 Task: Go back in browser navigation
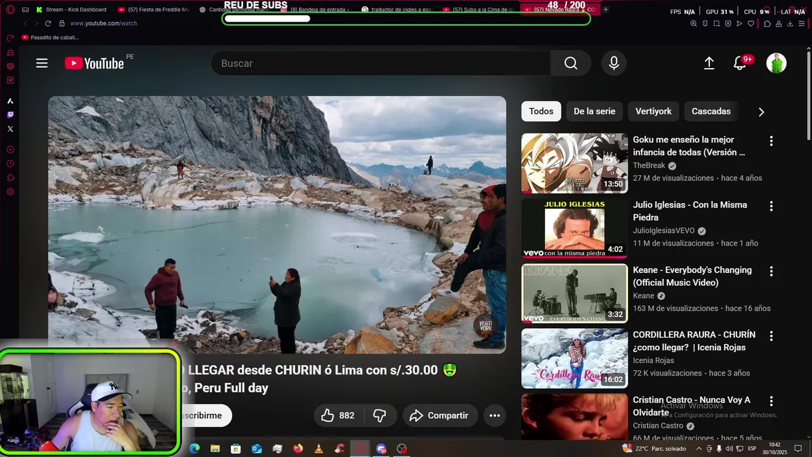click(x=25, y=23)
